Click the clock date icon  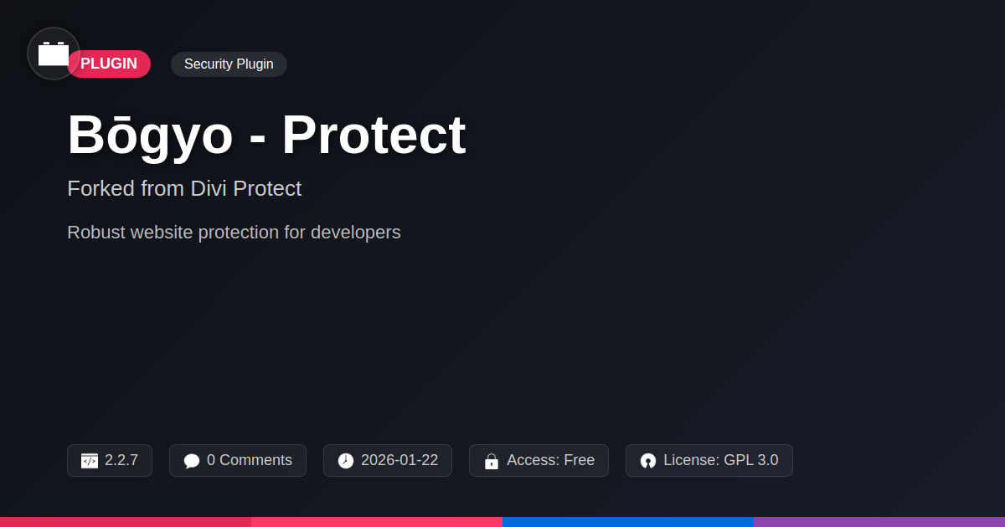tap(346, 461)
